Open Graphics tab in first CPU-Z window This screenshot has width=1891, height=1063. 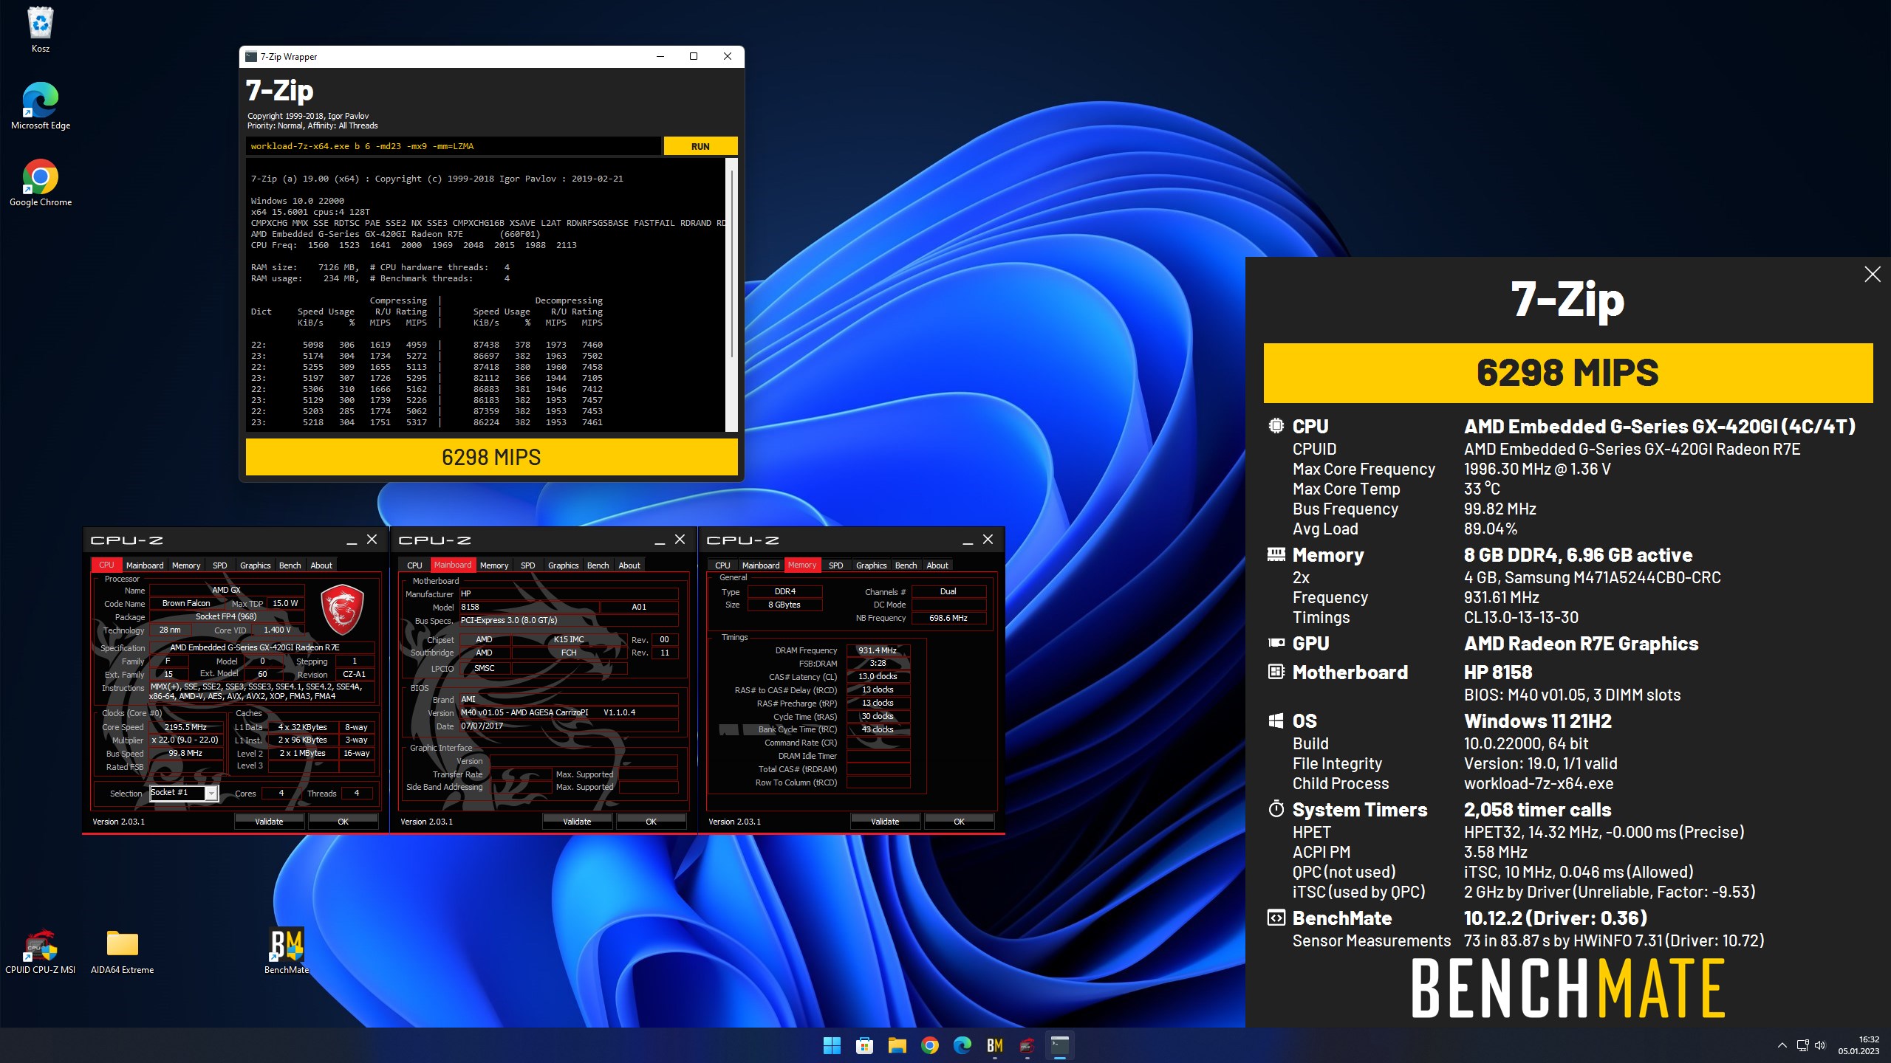[x=256, y=565]
